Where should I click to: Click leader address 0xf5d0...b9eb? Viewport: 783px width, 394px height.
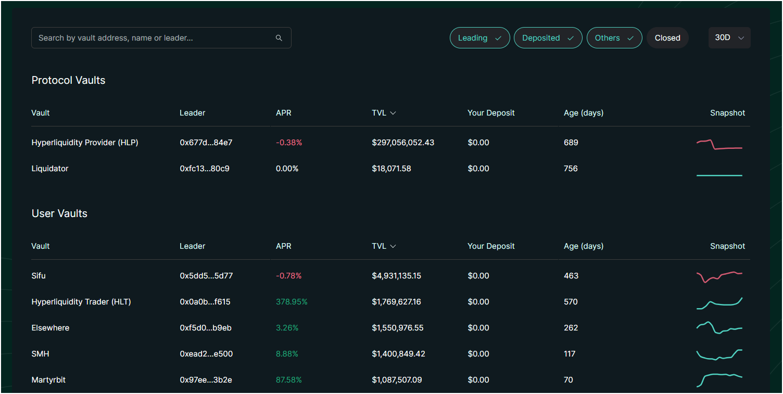[206, 328]
